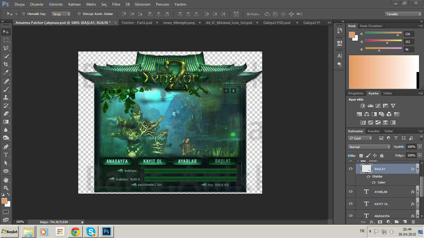Image resolution: width=424 pixels, height=238 pixels.
Task: Open the Grup auto-select dropdown
Action: coord(61,14)
